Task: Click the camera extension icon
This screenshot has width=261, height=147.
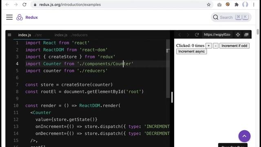Action: pyautogui.click(x=219, y=5)
